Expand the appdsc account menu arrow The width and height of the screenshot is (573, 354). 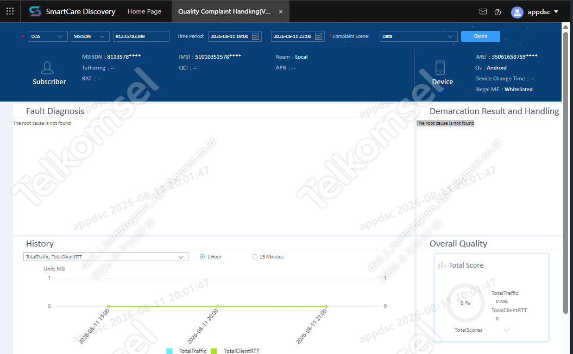[x=556, y=12]
